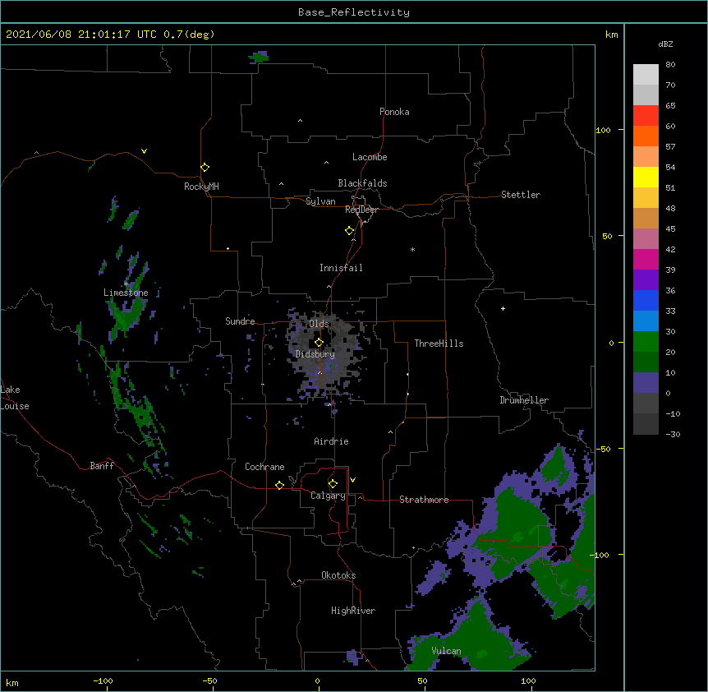The image size is (708, 692).
Task: Click the blue 36 dBZ legend swatch
Action: point(646,300)
